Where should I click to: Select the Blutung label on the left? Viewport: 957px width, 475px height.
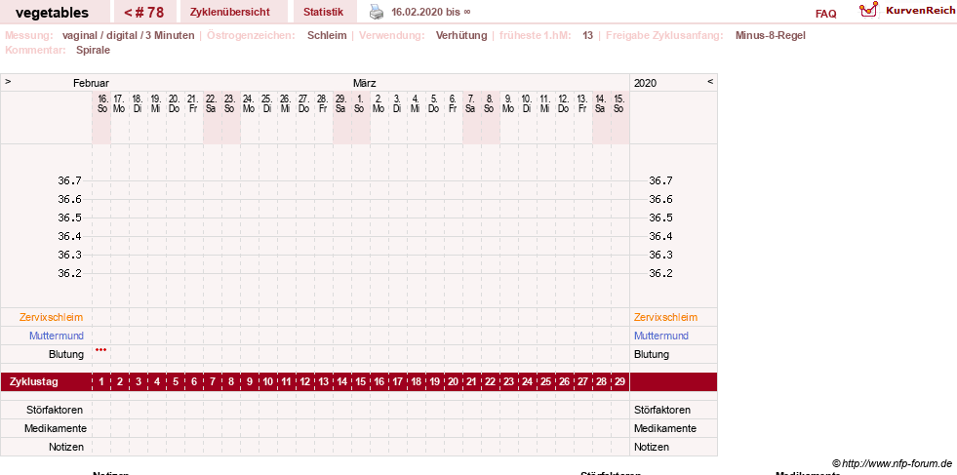(66, 354)
